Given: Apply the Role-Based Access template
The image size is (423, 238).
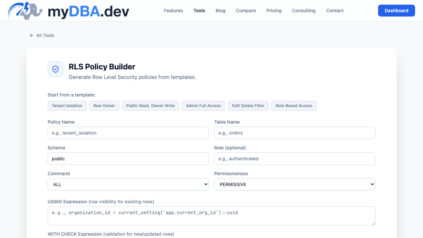Looking at the screenshot, I should [294, 106].
